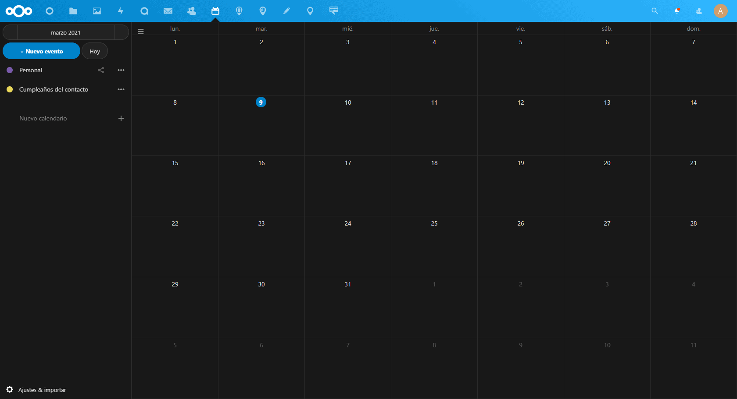Click the Hoy button
This screenshot has width=737, height=399.
pyautogui.click(x=95, y=51)
